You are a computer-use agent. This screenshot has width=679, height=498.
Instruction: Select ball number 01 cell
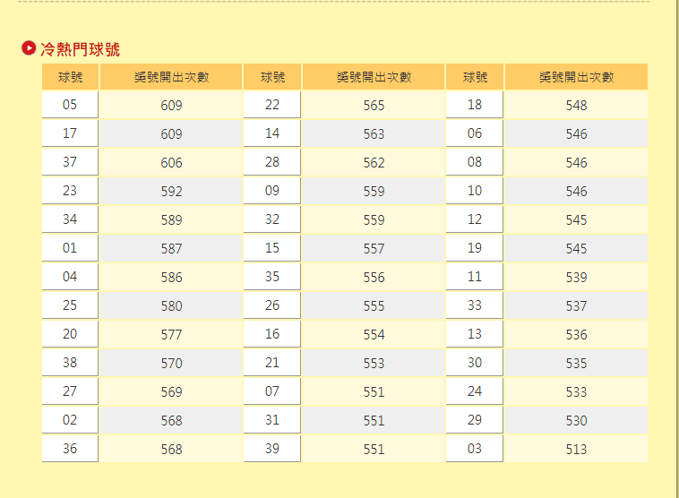click(x=70, y=247)
